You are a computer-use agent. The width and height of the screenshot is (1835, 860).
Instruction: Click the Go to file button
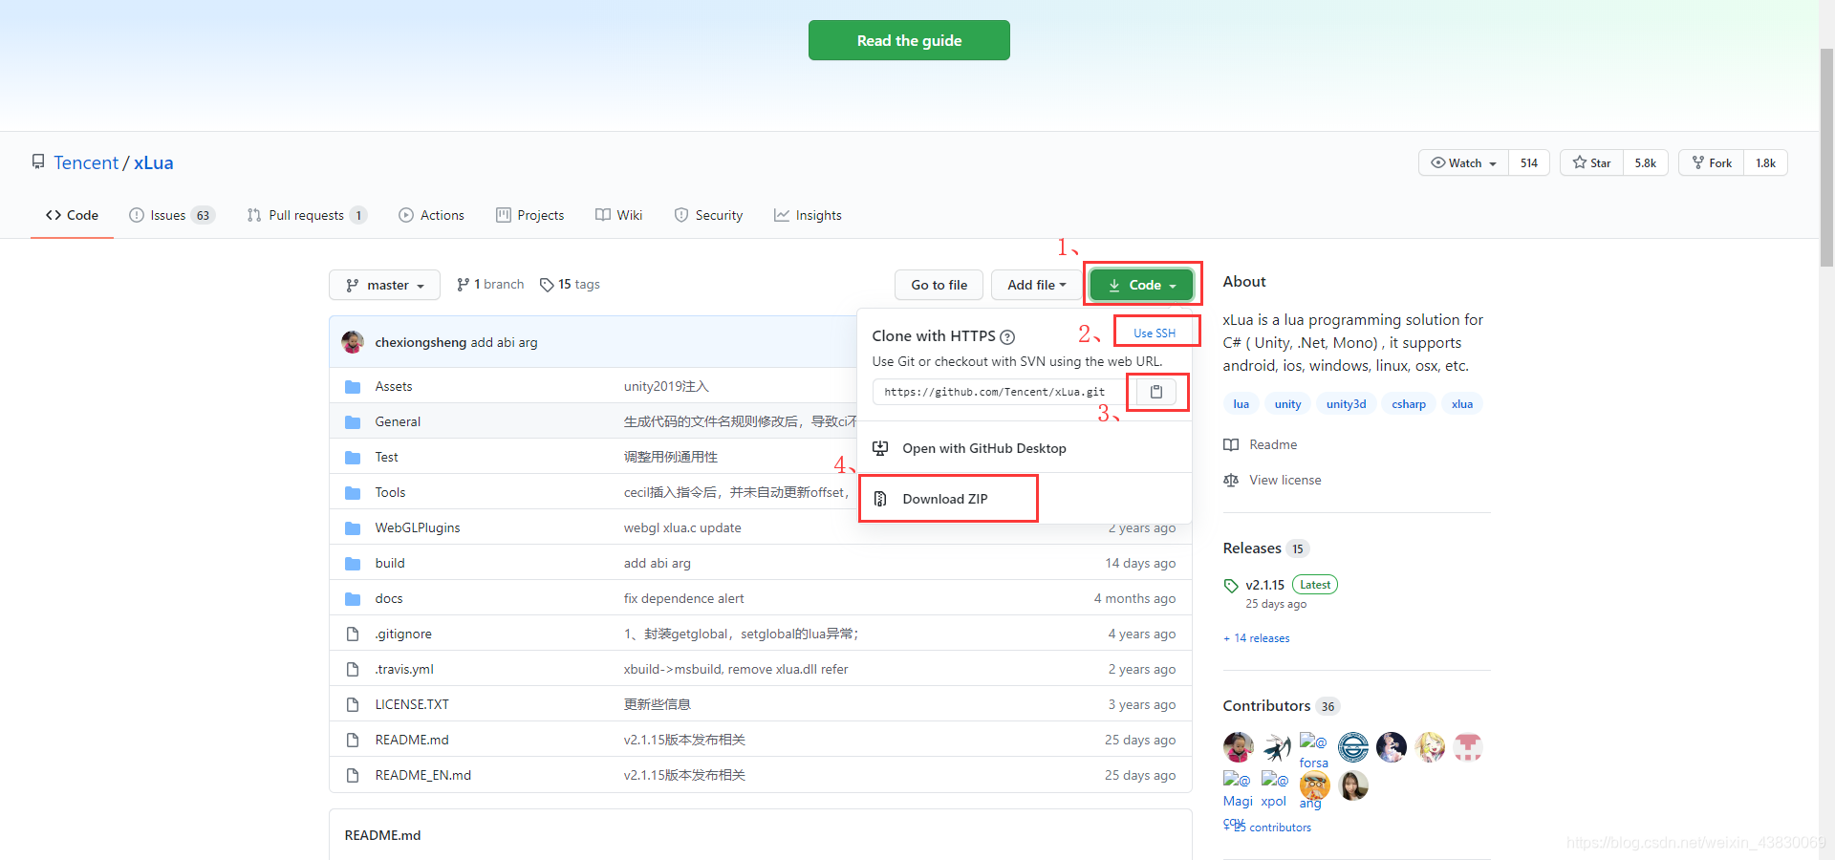[939, 285]
